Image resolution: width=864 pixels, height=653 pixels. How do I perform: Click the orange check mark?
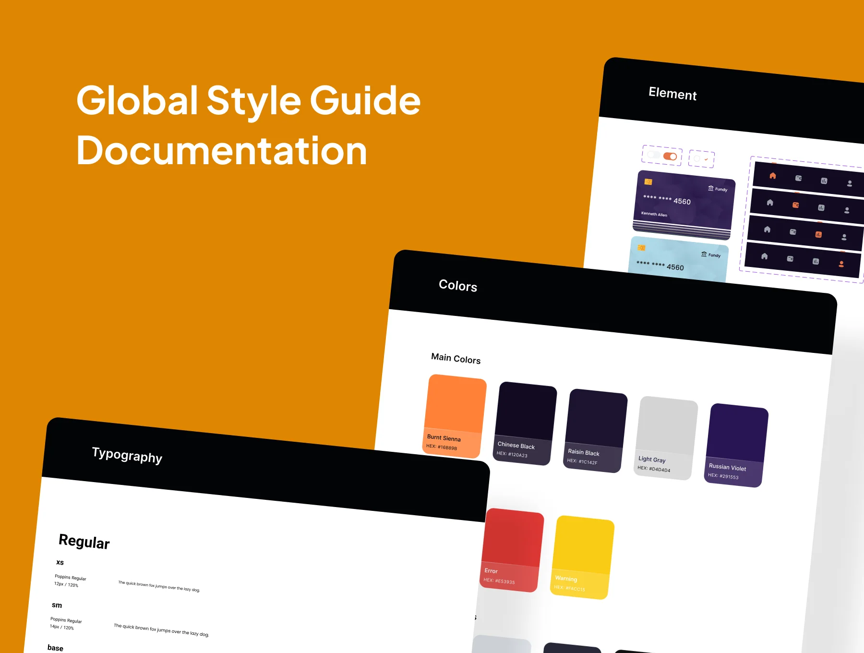[706, 159]
